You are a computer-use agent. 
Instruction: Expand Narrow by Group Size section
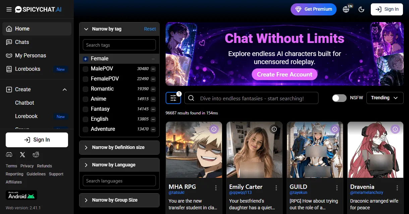click(119, 200)
